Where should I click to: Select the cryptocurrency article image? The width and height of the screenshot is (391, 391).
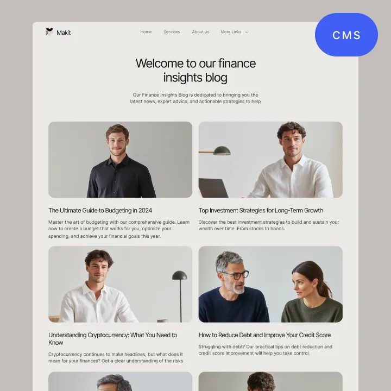click(120, 284)
